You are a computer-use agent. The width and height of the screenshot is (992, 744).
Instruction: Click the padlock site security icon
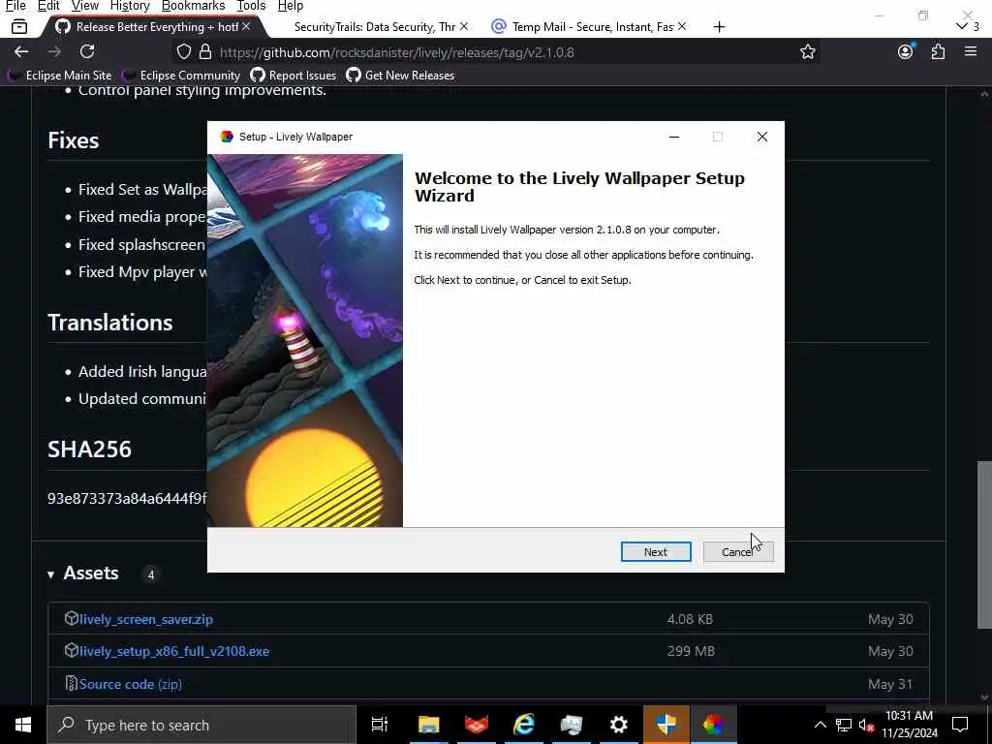click(205, 52)
